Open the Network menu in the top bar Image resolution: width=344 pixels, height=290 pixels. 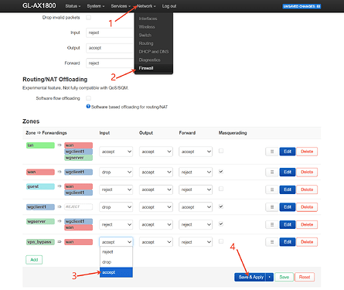coord(146,6)
